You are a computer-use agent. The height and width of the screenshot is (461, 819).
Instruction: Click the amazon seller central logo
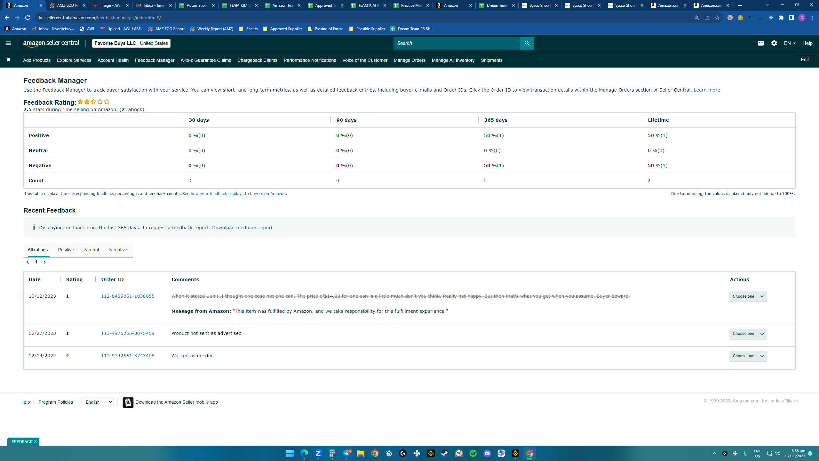[51, 43]
